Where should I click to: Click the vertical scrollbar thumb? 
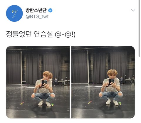pyautogui.click(x=139, y=28)
